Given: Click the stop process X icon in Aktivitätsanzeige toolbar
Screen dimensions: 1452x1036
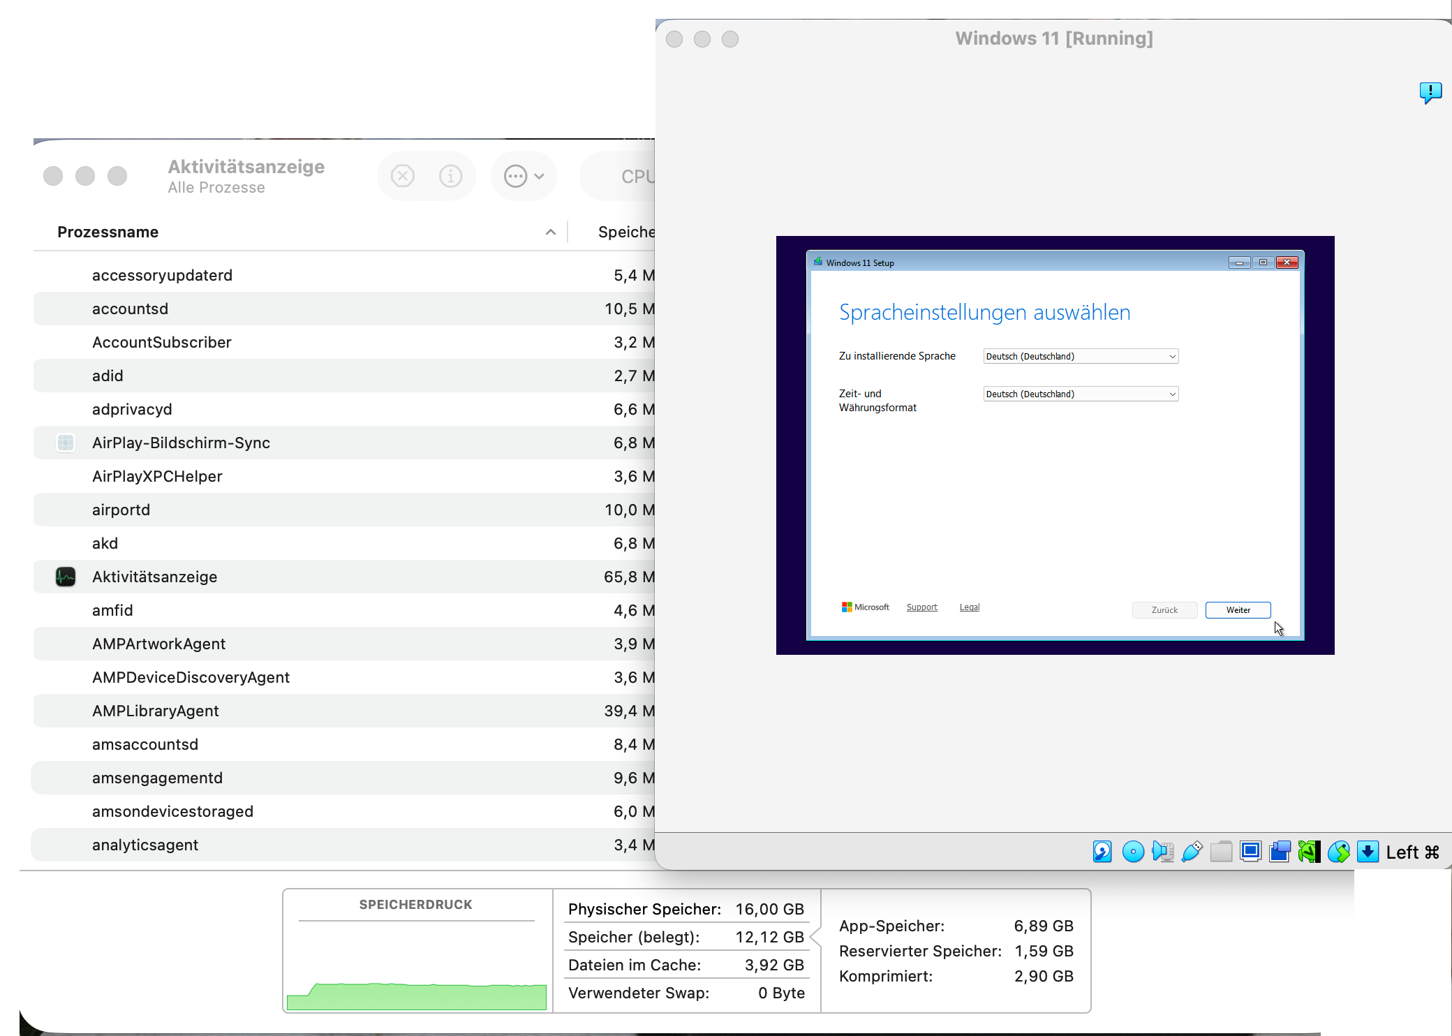Looking at the screenshot, I should (403, 176).
